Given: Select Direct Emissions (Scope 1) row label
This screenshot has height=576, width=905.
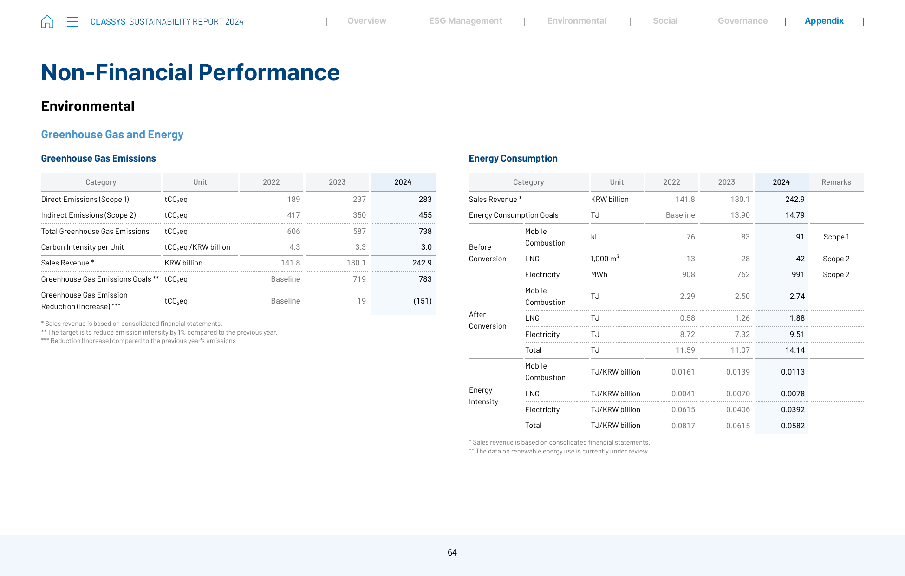Looking at the screenshot, I should pyautogui.click(x=85, y=199).
